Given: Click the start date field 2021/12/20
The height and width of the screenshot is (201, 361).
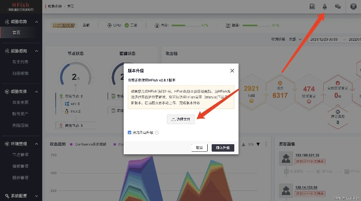Looking at the screenshot, I should pyautogui.click(x=326, y=39).
